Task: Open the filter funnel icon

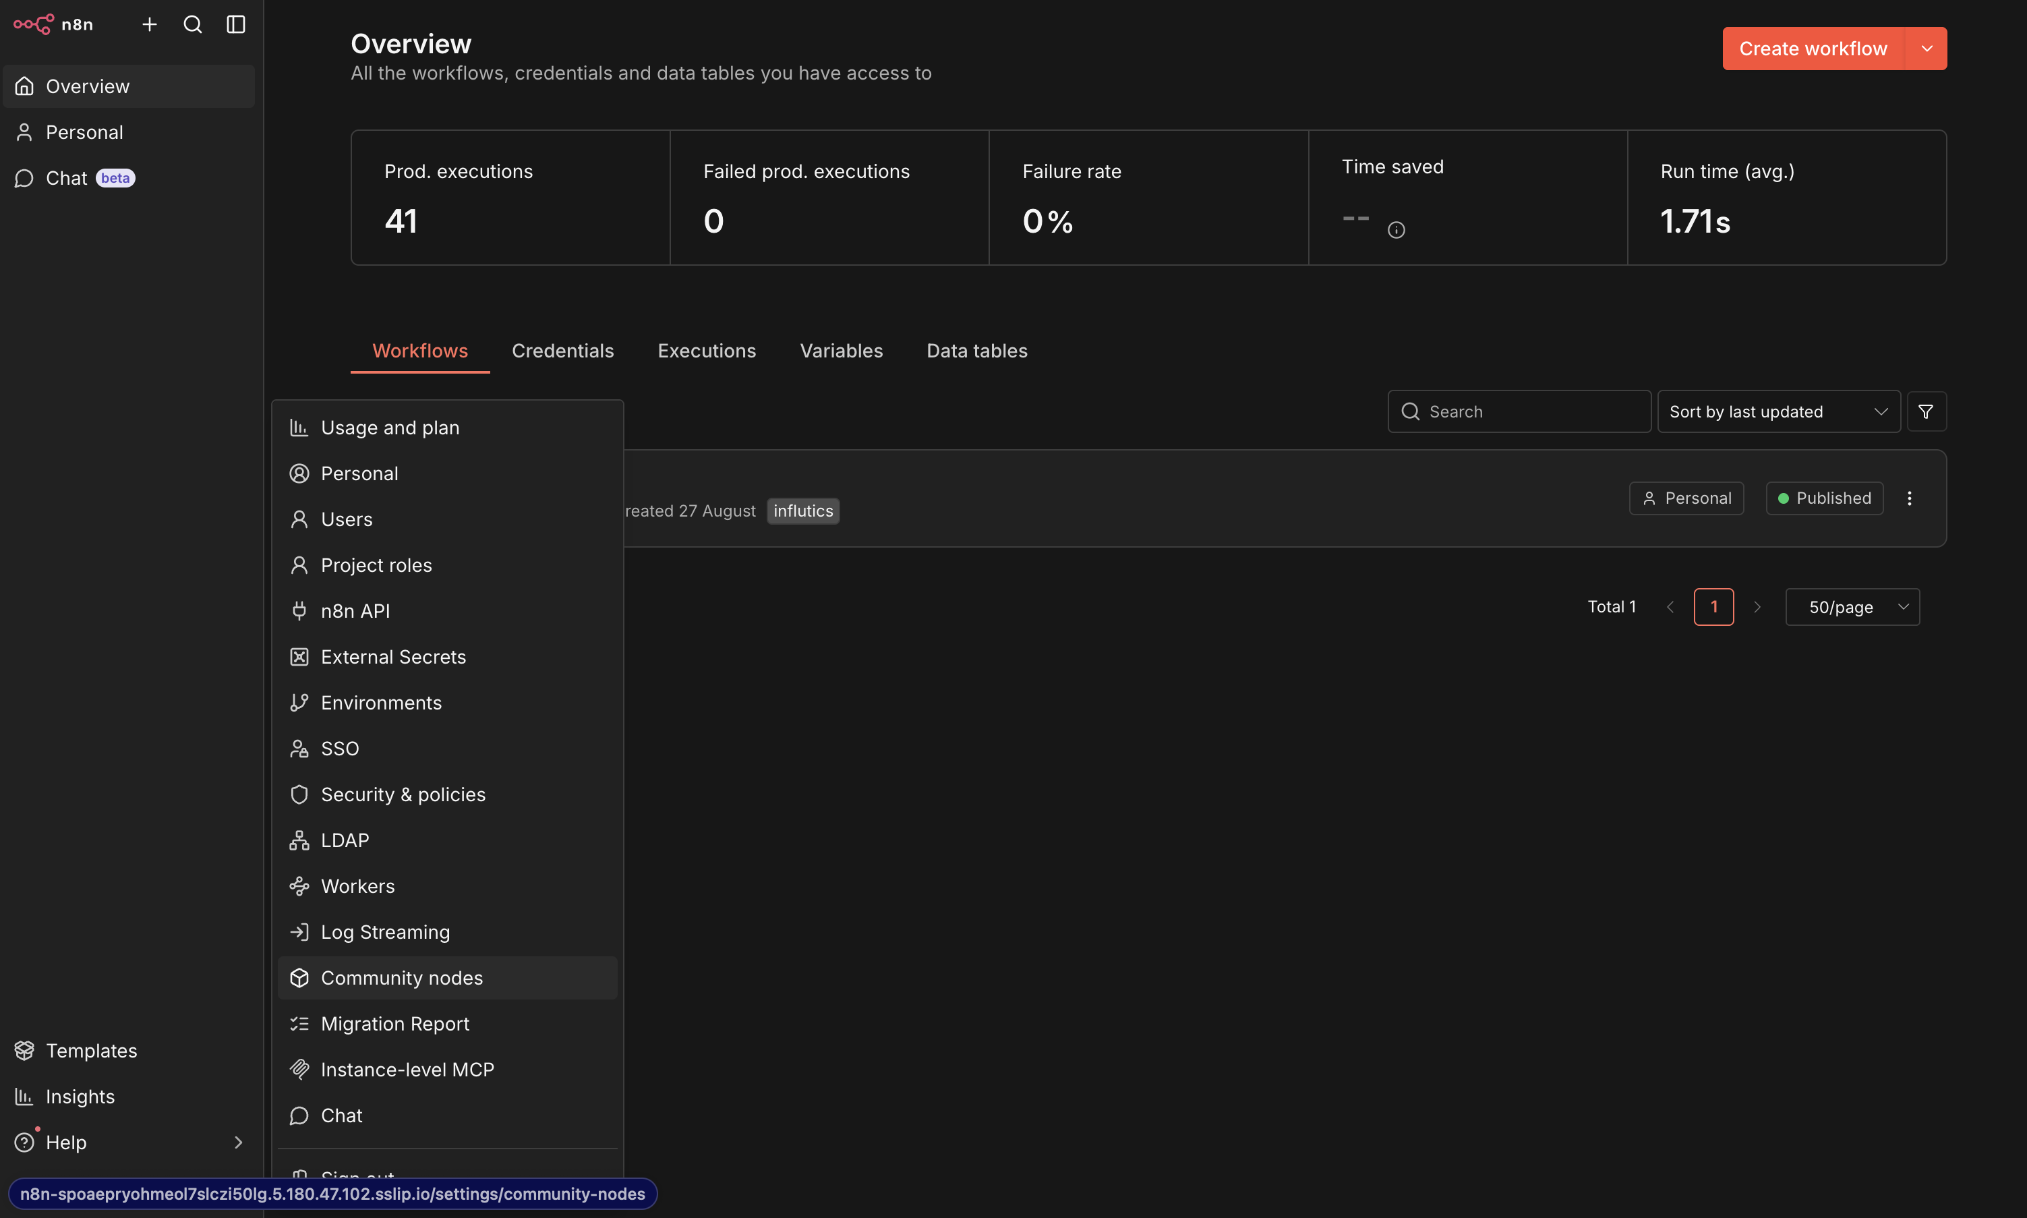Action: [x=1926, y=411]
